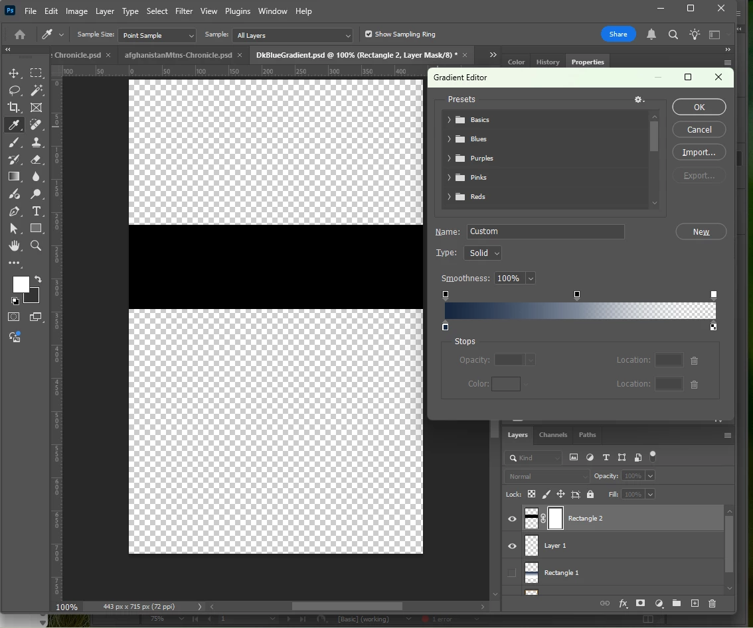Viewport: 753px width, 628px height.
Task: Open the notifications bell
Action: tap(651, 34)
